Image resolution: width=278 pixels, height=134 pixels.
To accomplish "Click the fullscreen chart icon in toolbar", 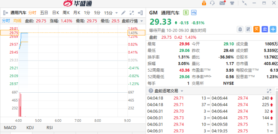I will 132,13.
